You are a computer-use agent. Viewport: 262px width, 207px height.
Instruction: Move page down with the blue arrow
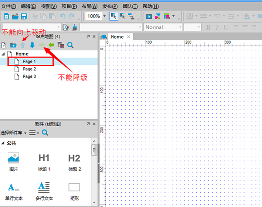(x=32, y=45)
